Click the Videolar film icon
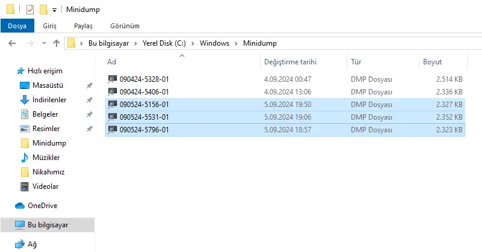482x252 pixels. 25,186
